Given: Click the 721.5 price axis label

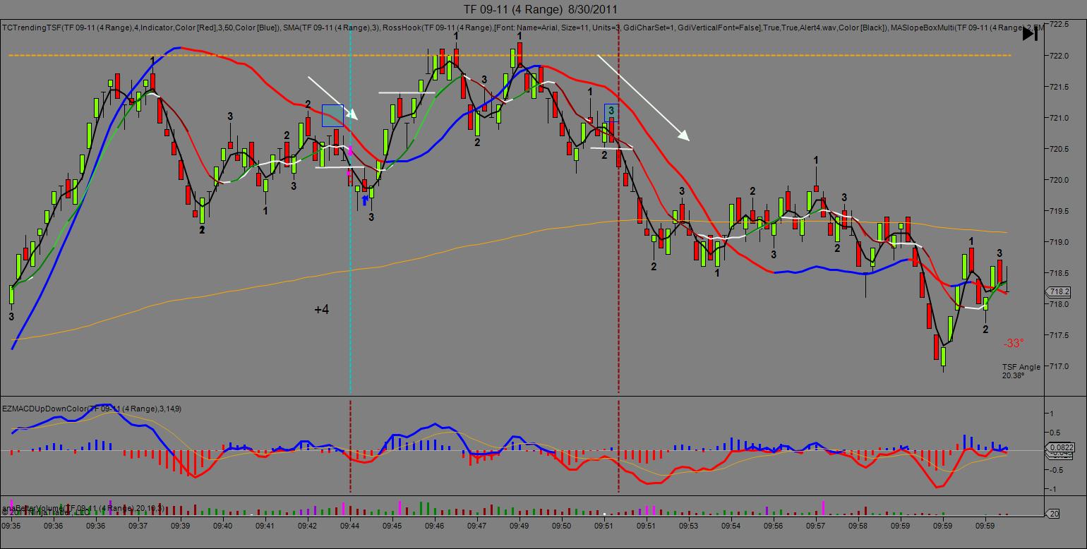Looking at the screenshot, I should 1060,87.
